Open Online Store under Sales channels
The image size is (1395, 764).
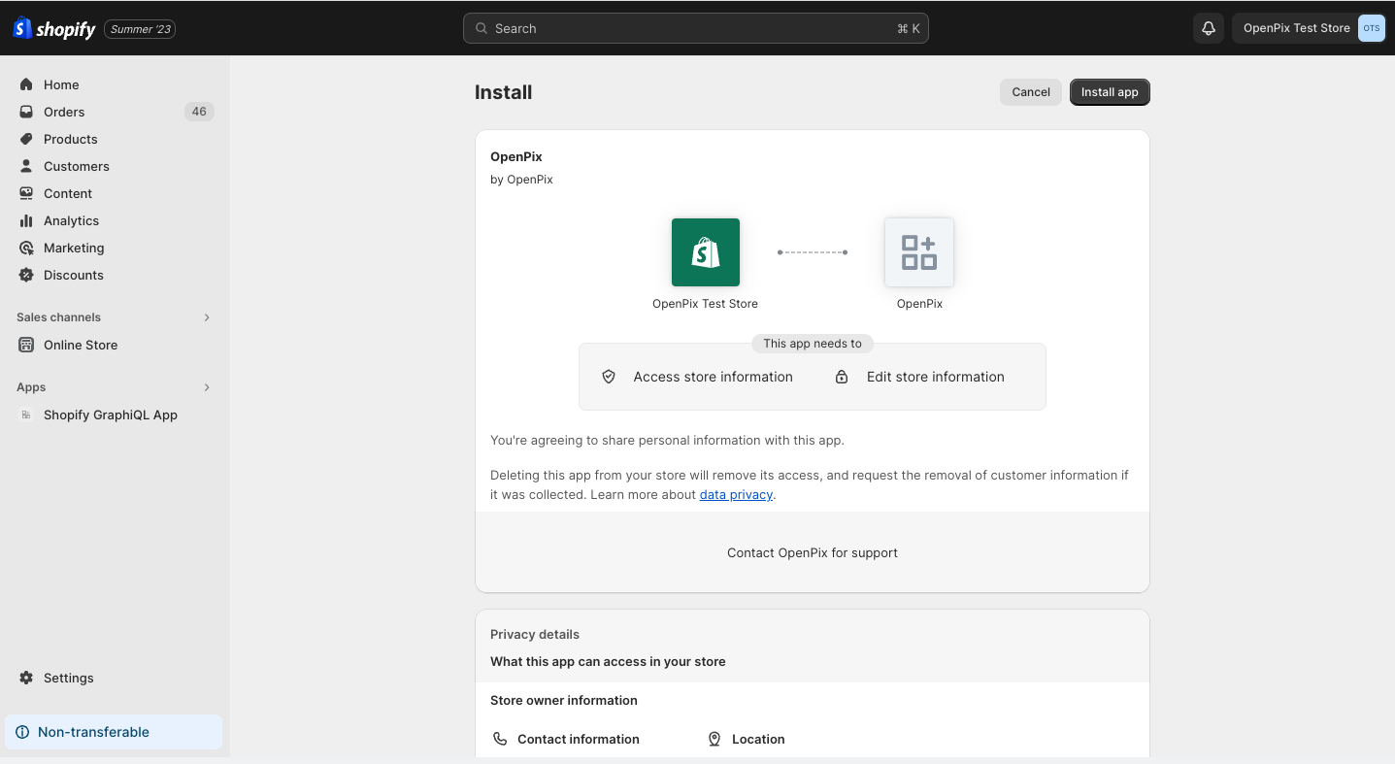pos(81,345)
